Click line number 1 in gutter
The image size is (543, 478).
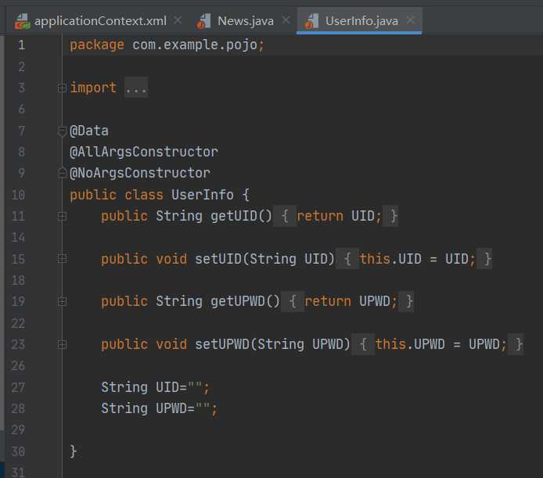[21, 45]
